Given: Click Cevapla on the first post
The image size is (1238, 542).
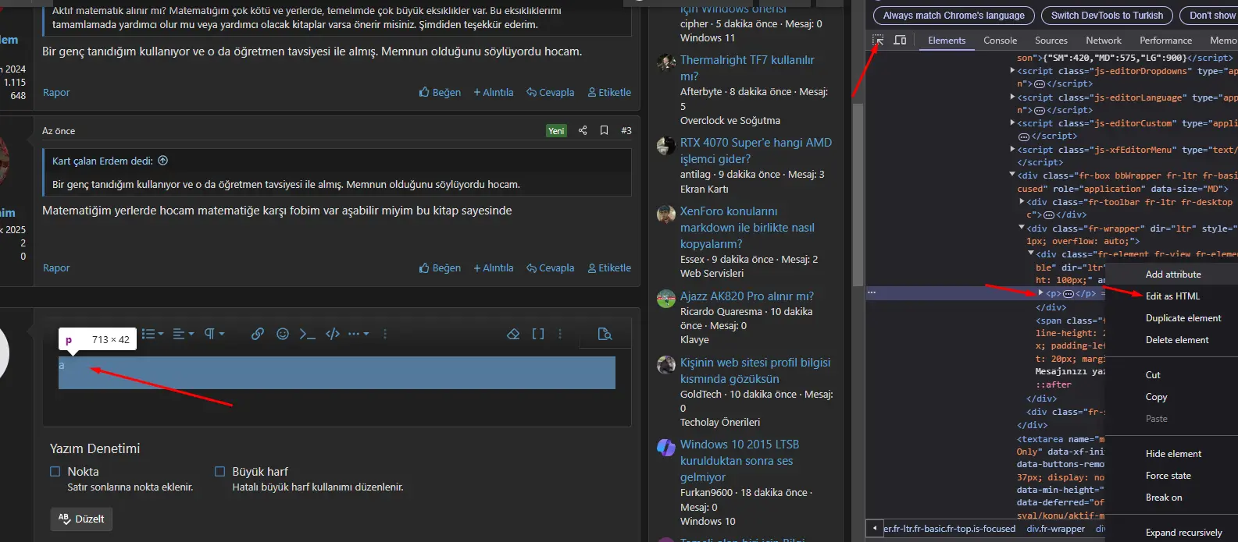Looking at the screenshot, I should pos(551,92).
